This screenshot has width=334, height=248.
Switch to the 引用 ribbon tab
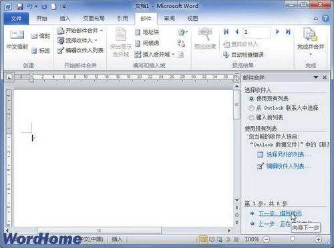122,19
